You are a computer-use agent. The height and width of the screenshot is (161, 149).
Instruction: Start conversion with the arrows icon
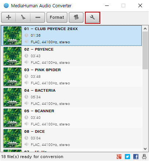[x=76, y=18]
